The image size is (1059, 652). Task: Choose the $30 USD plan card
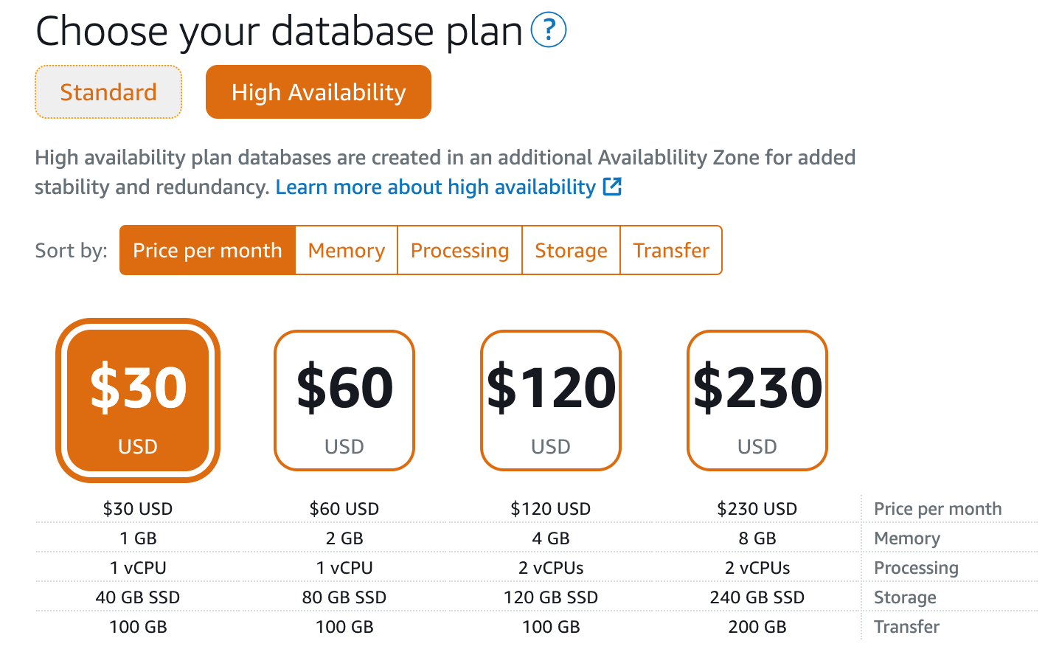coord(138,400)
